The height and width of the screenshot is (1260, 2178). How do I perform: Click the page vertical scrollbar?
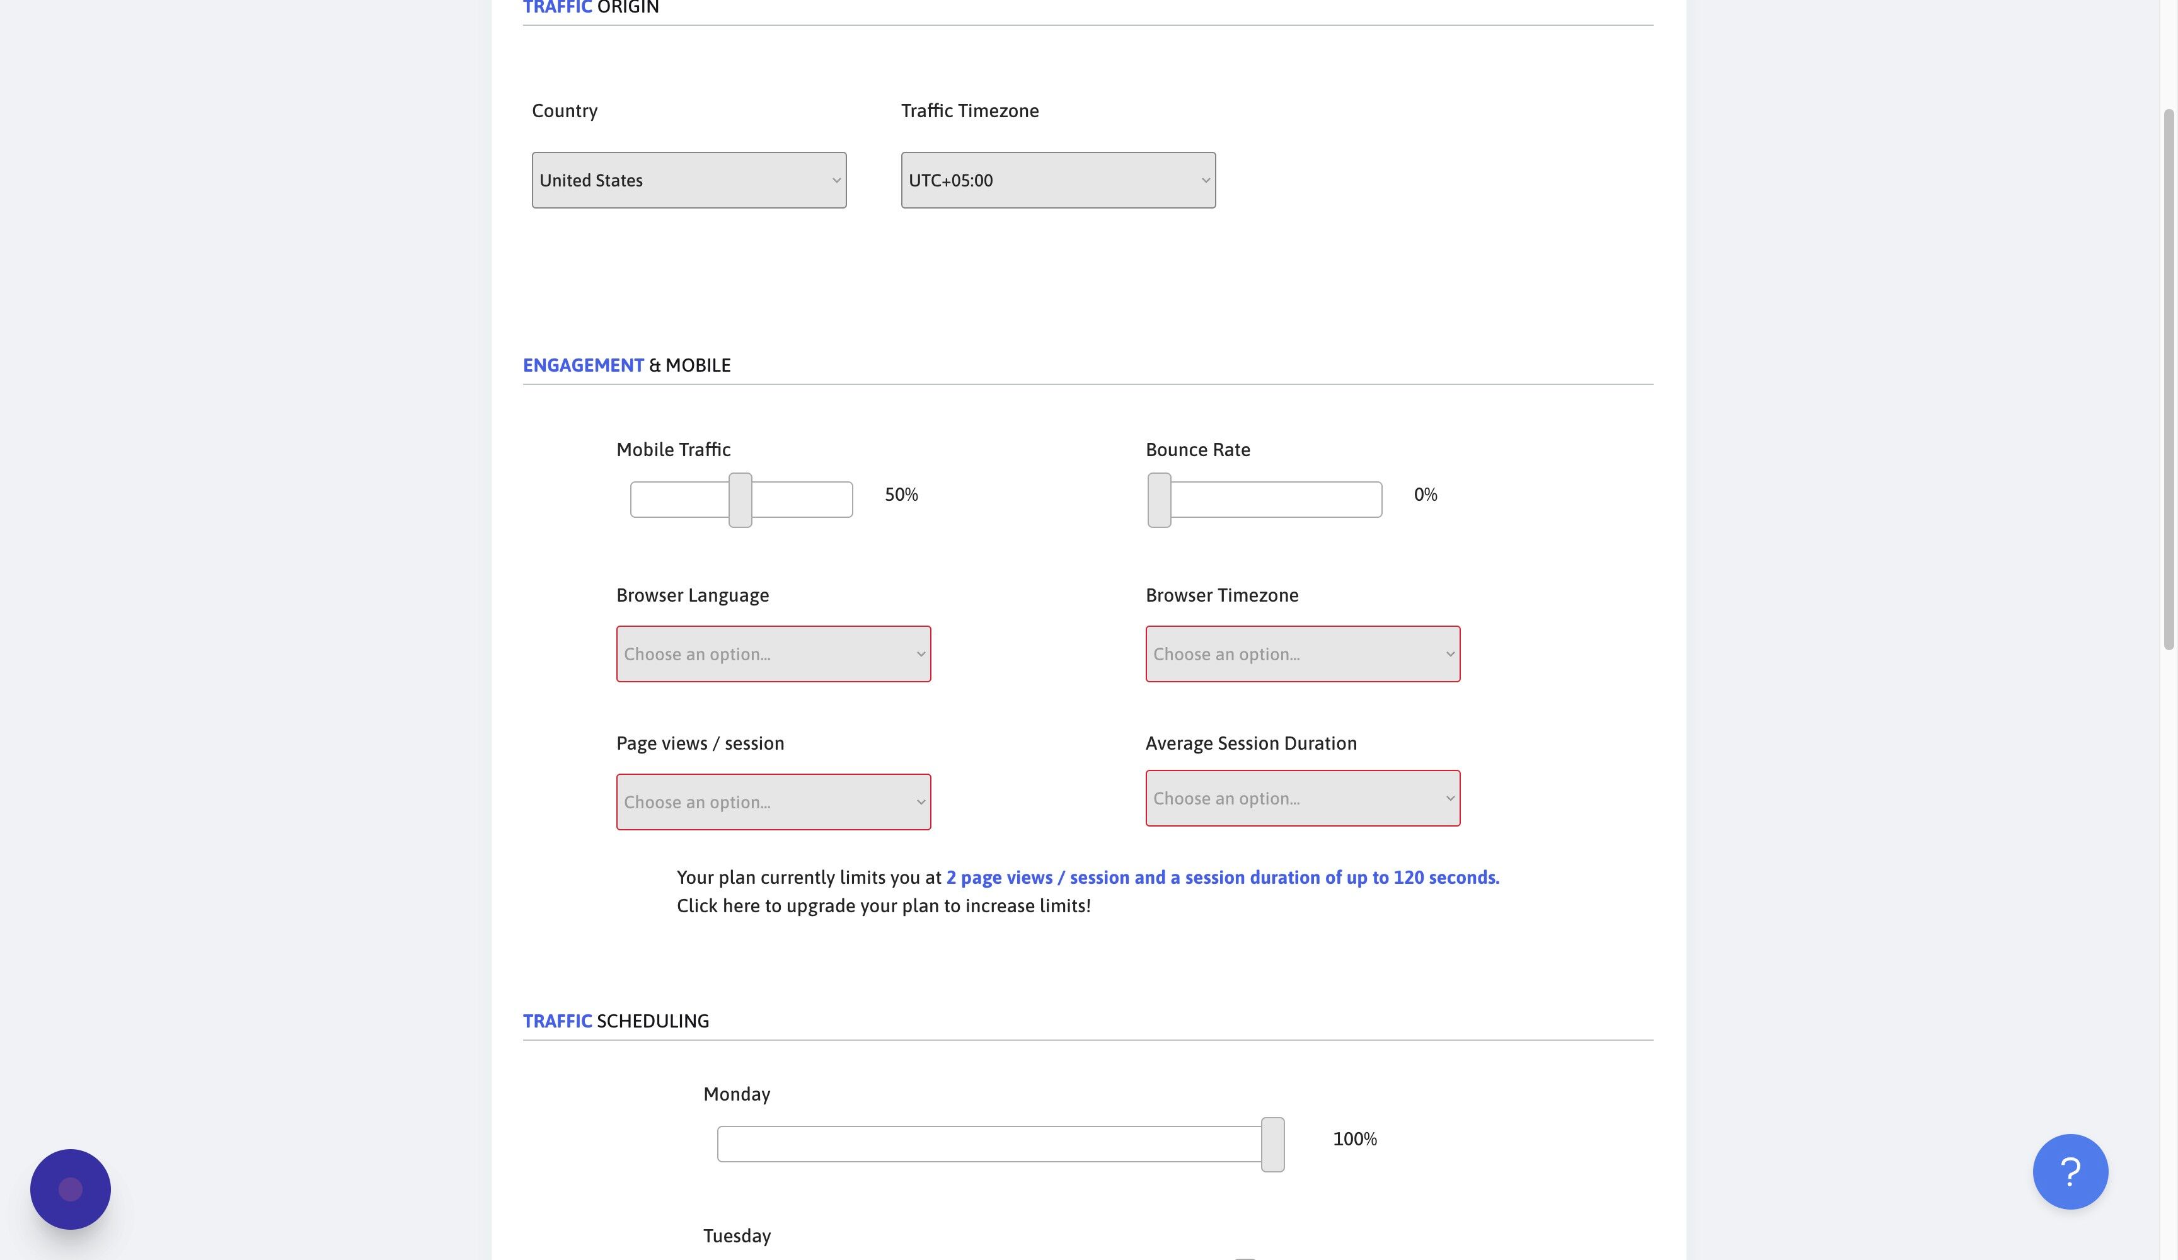tap(2169, 379)
